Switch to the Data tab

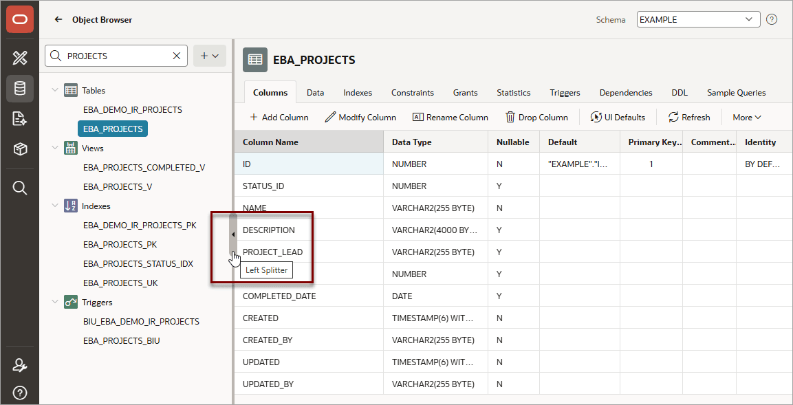[316, 93]
